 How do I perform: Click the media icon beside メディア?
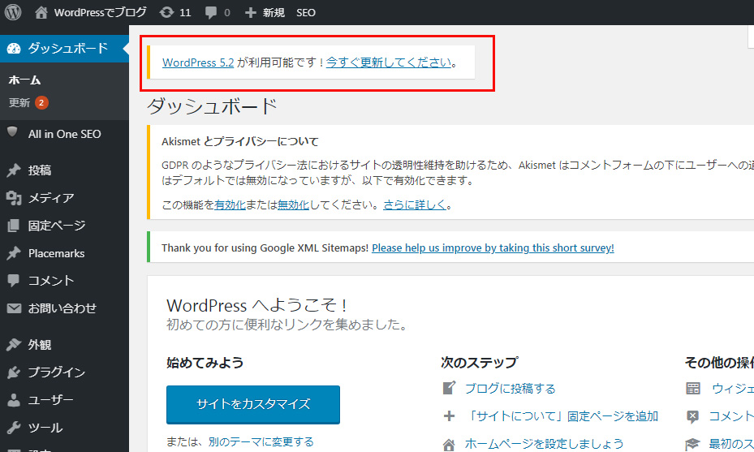tap(14, 198)
